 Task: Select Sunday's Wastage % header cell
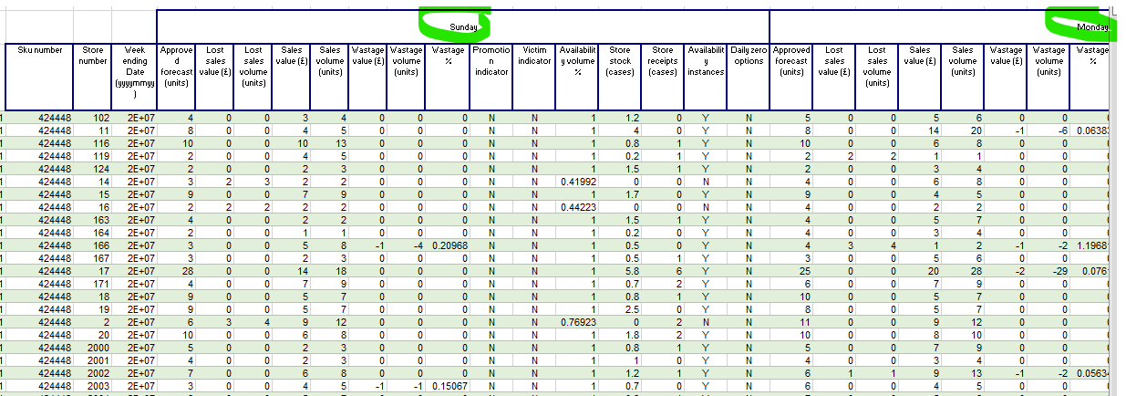tap(449, 77)
